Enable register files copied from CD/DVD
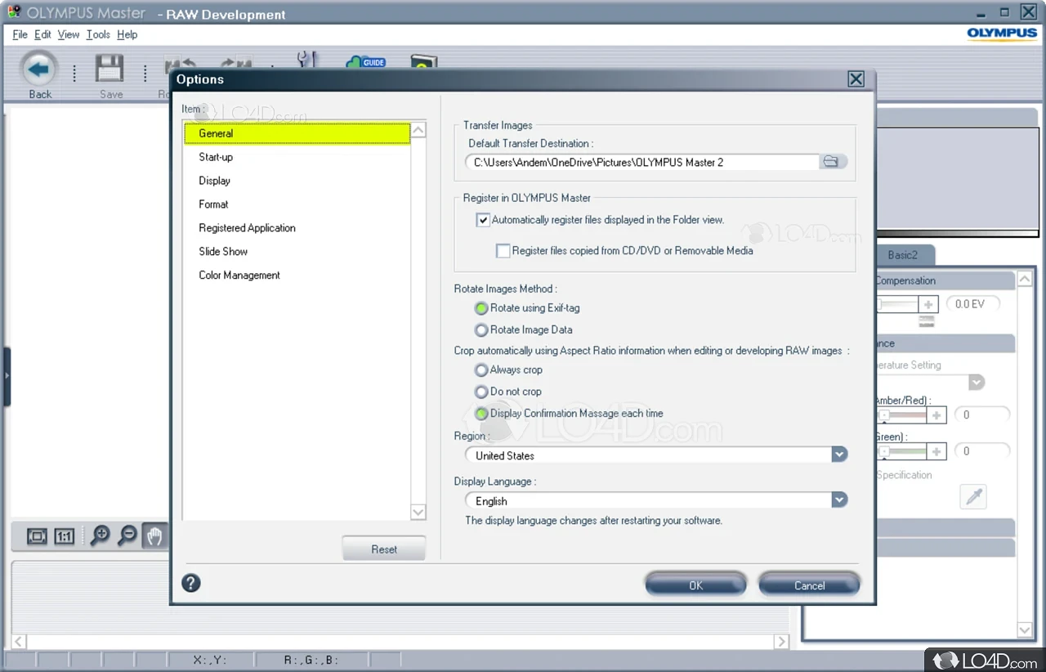Viewport: 1046px width, 672px height. pos(503,251)
